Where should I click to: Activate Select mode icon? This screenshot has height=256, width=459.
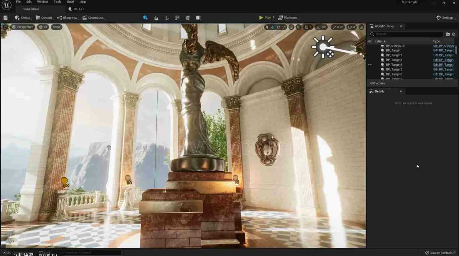tap(145, 18)
